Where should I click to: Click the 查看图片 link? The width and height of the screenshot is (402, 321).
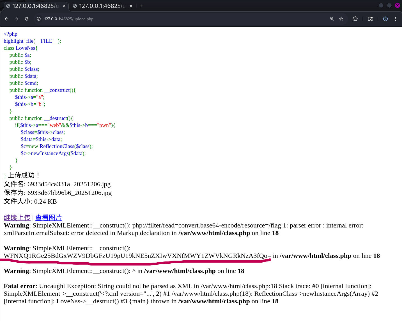click(49, 217)
